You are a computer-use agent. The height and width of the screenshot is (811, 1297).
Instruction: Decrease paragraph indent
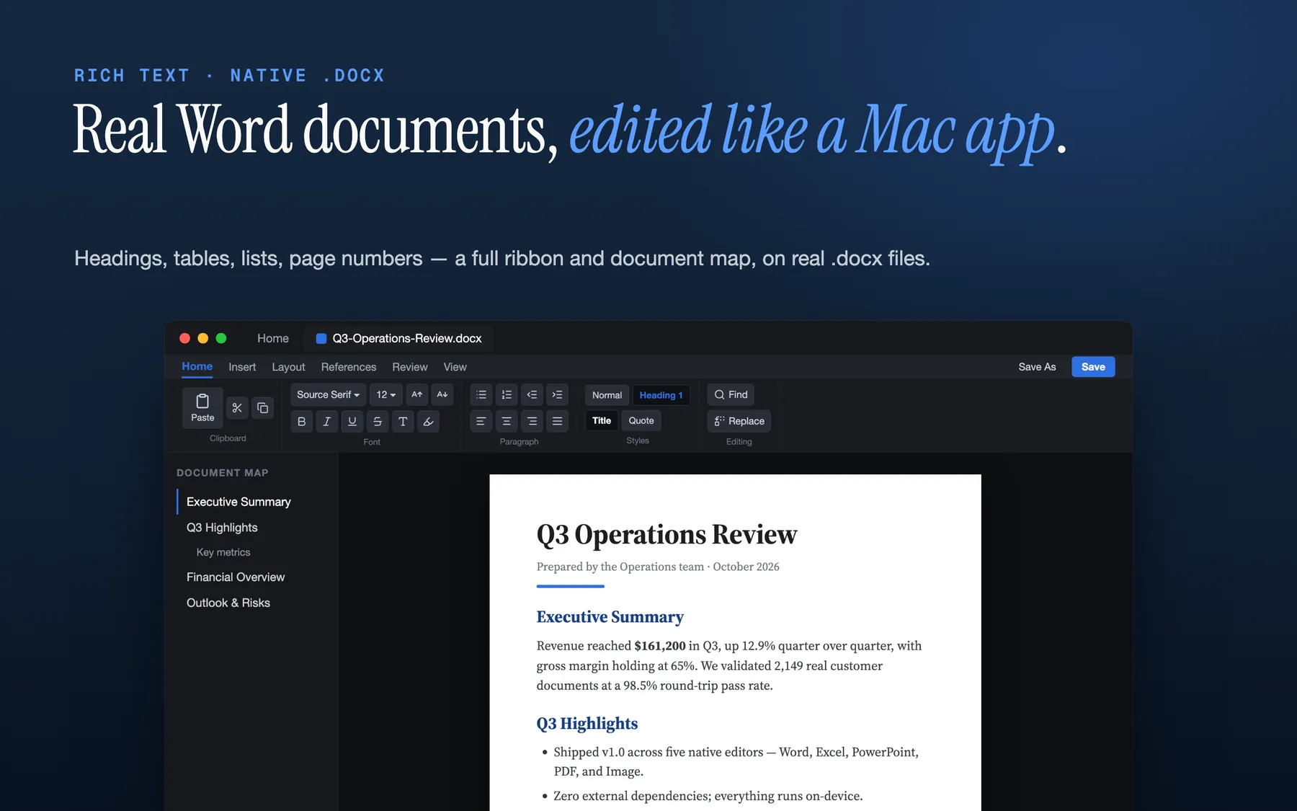pos(532,394)
